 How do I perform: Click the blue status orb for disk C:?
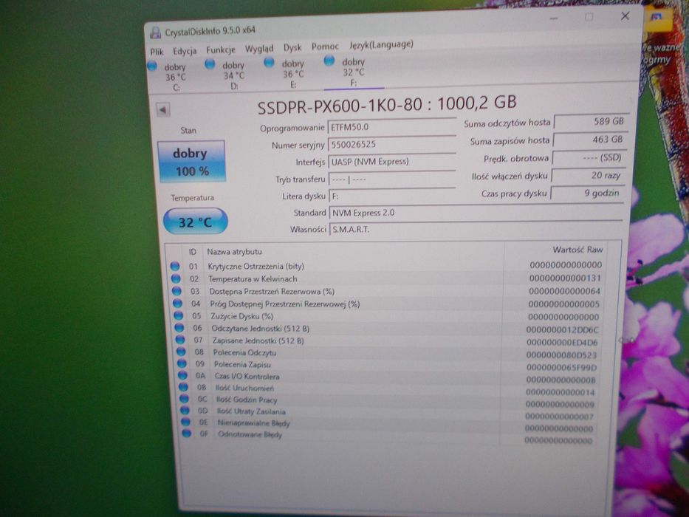point(152,66)
